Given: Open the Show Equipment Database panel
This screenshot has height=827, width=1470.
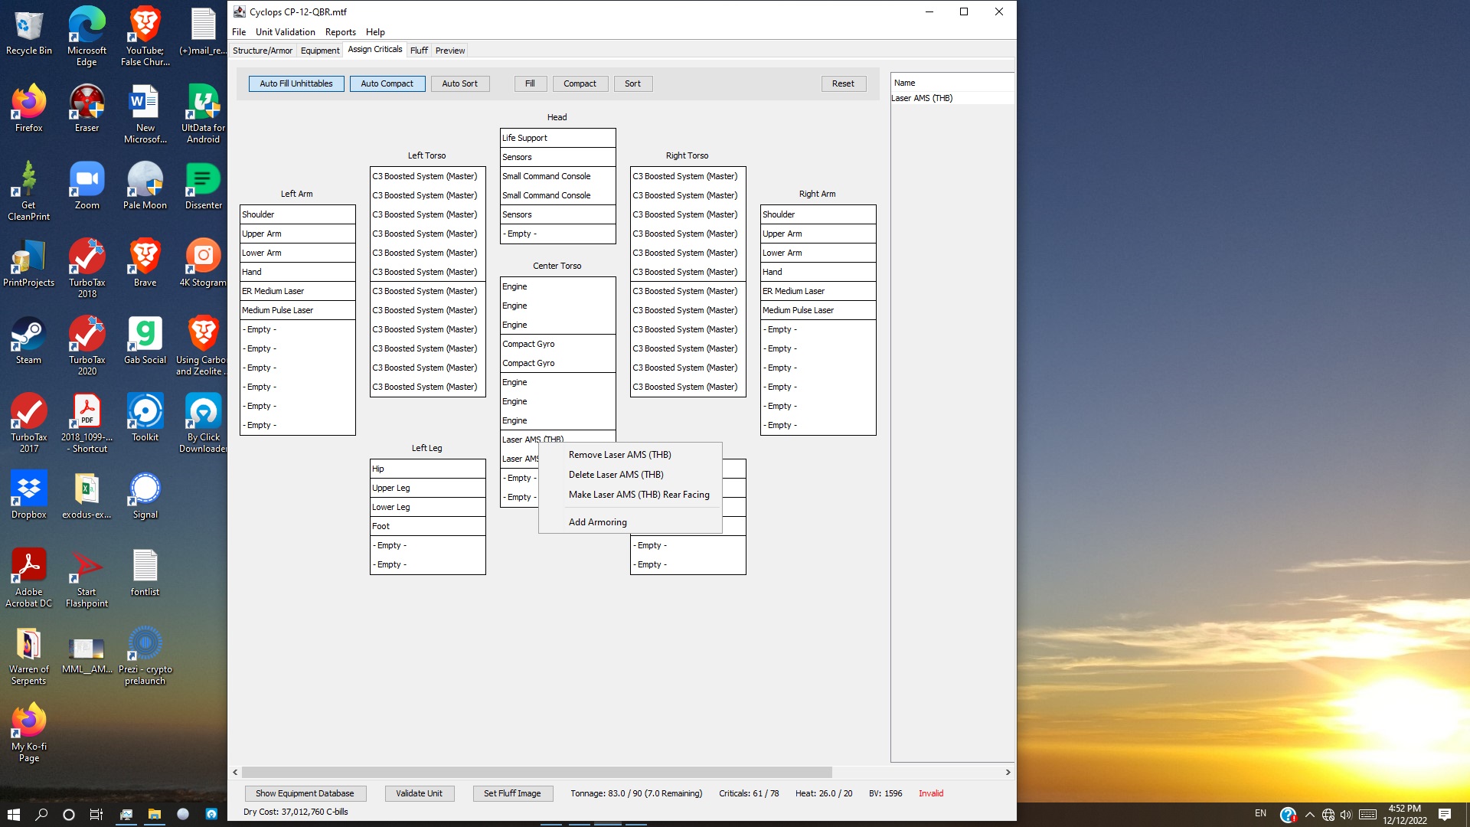Looking at the screenshot, I should point(305,793).
